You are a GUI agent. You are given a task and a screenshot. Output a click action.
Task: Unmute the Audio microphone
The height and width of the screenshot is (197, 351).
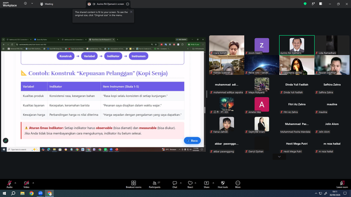coord(9,184)
